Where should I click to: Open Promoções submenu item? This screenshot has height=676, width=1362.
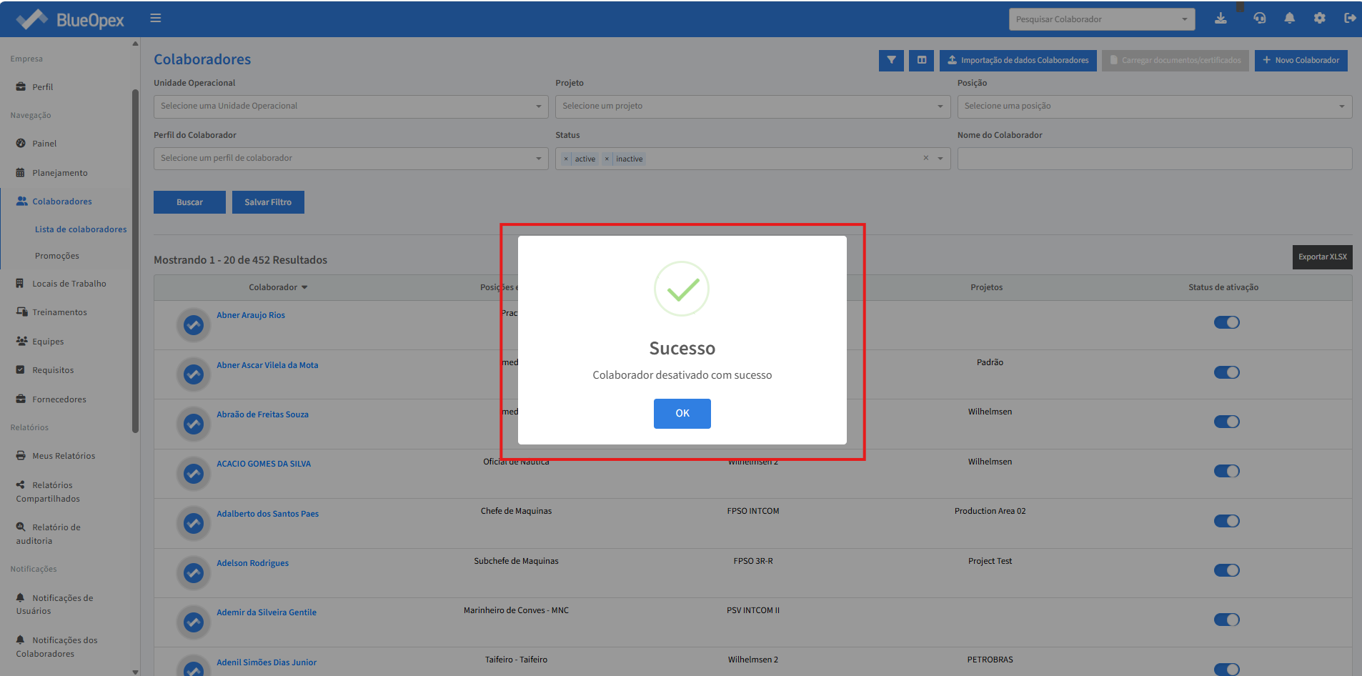click(x=57, y=256)
